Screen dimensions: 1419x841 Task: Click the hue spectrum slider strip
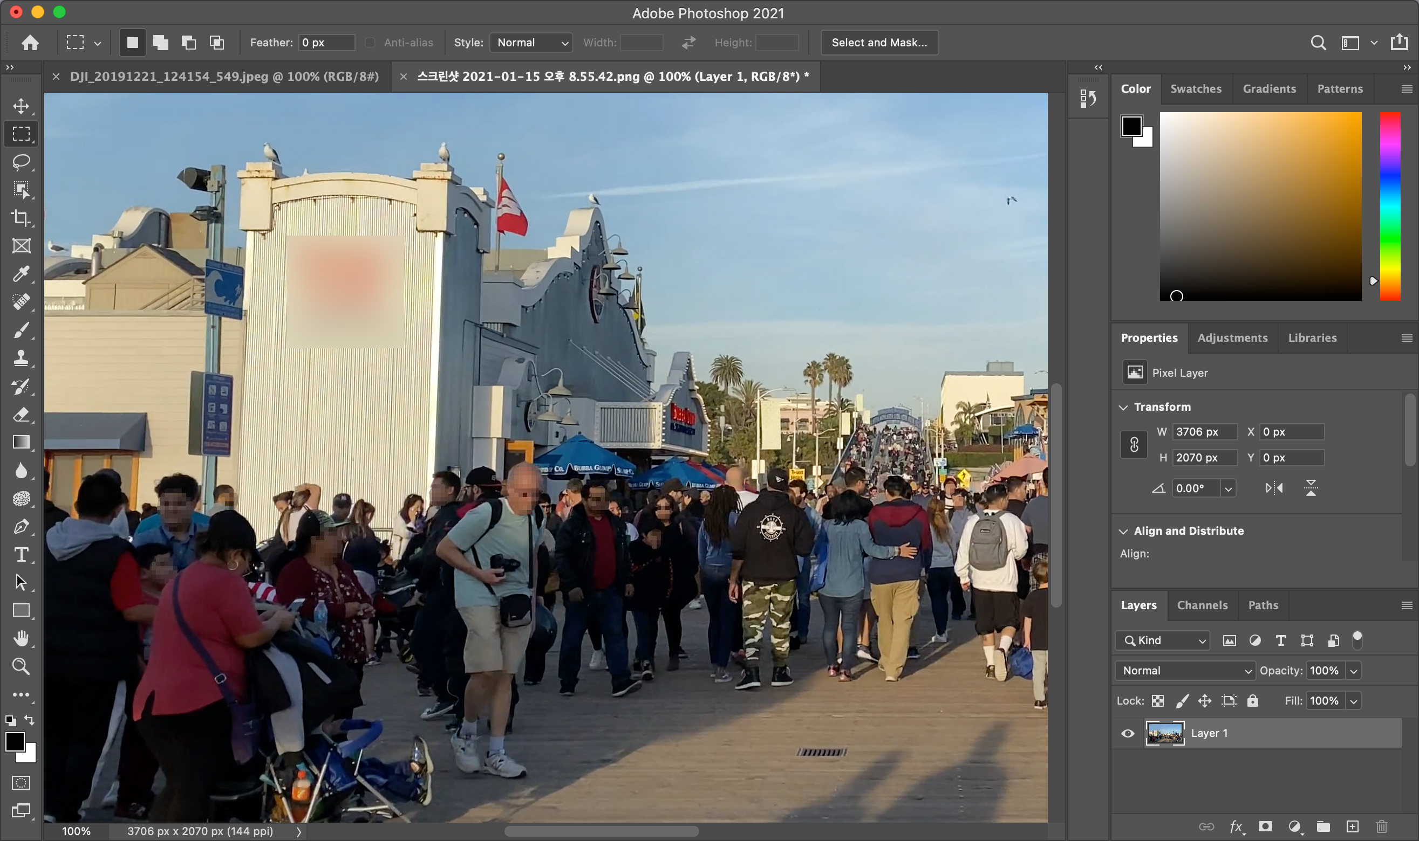(1389, 206)
